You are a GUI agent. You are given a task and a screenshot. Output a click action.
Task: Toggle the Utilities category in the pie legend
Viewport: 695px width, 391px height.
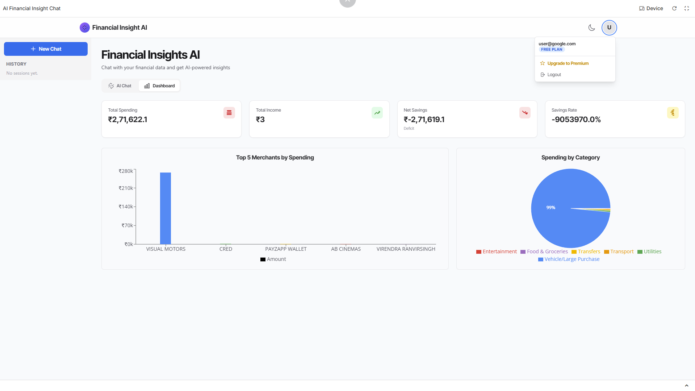[649, 251]
